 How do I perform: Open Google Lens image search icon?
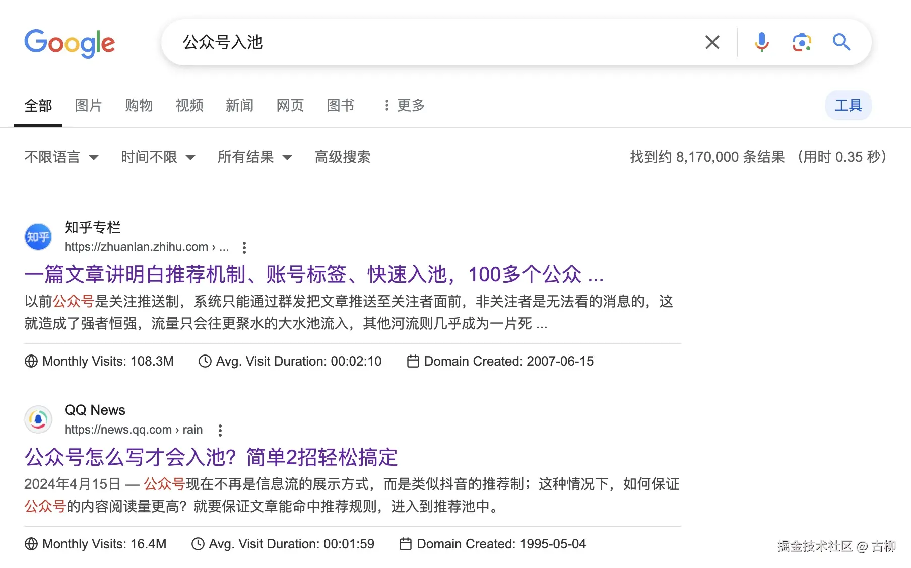pos(802,42)
